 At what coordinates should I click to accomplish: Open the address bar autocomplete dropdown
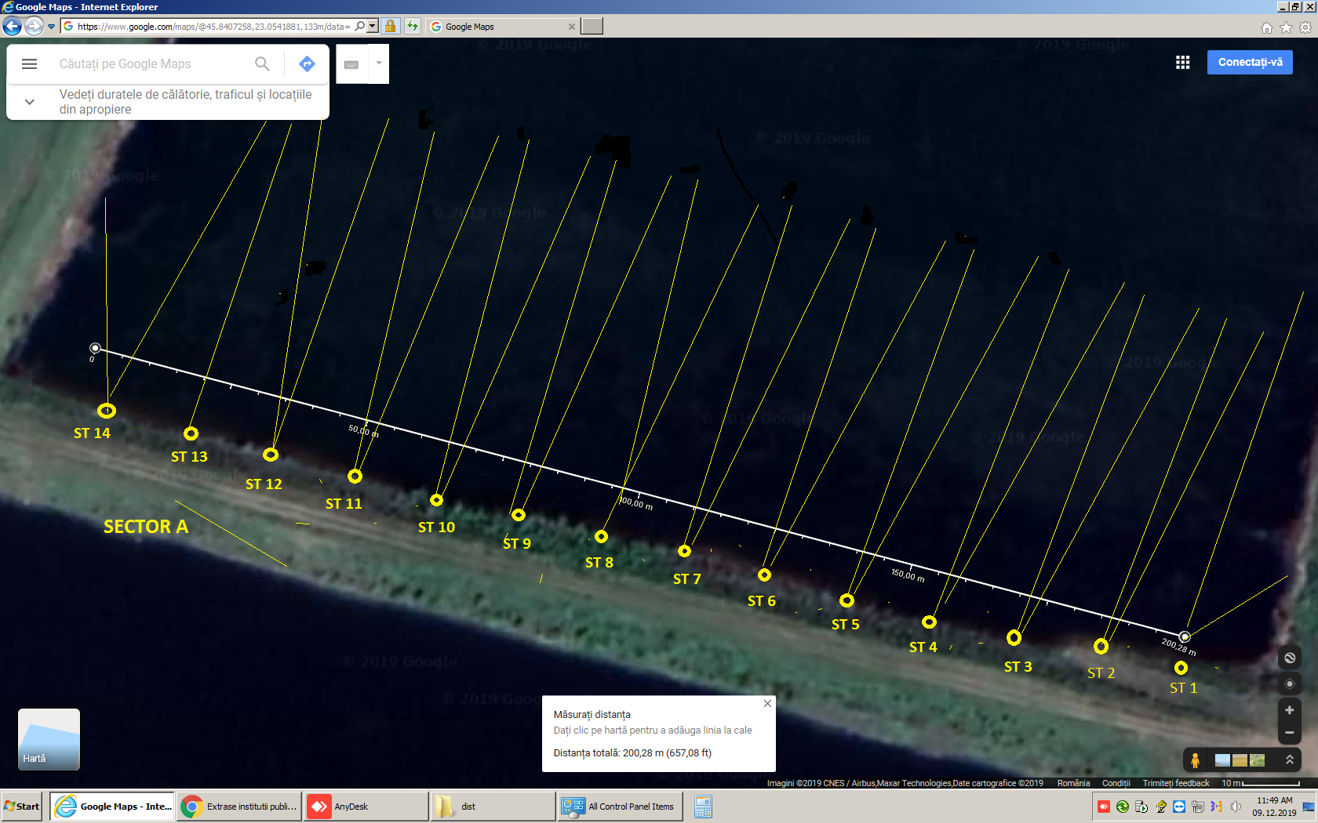pyautogui.click(x=373, y=26)
